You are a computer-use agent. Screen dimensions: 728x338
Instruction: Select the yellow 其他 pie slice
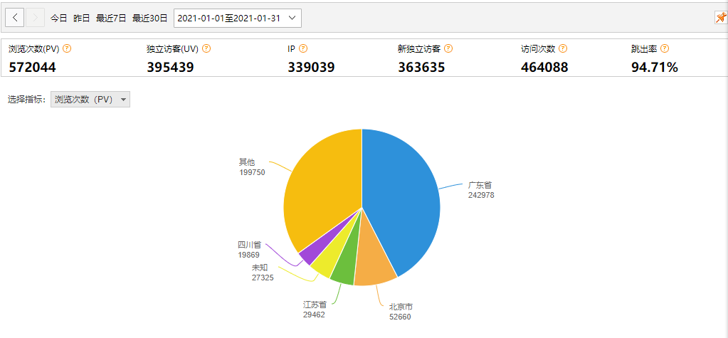320,192
